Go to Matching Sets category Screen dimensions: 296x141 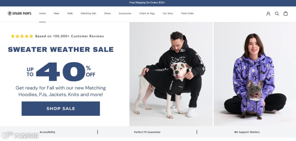88,13
